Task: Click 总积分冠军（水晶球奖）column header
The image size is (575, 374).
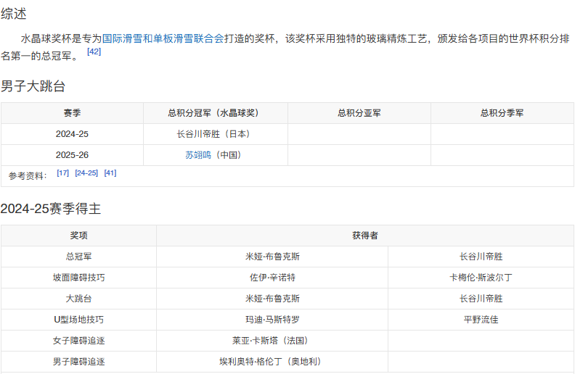Action: coord(216,113)
